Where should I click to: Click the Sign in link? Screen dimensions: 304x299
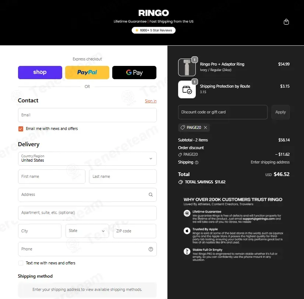click(151, 101)
